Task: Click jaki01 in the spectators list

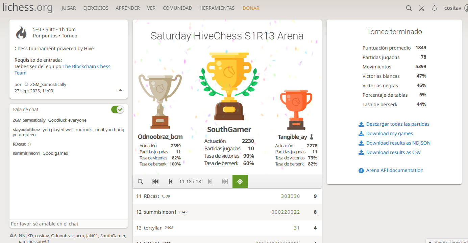Action: tap(92, 236)
